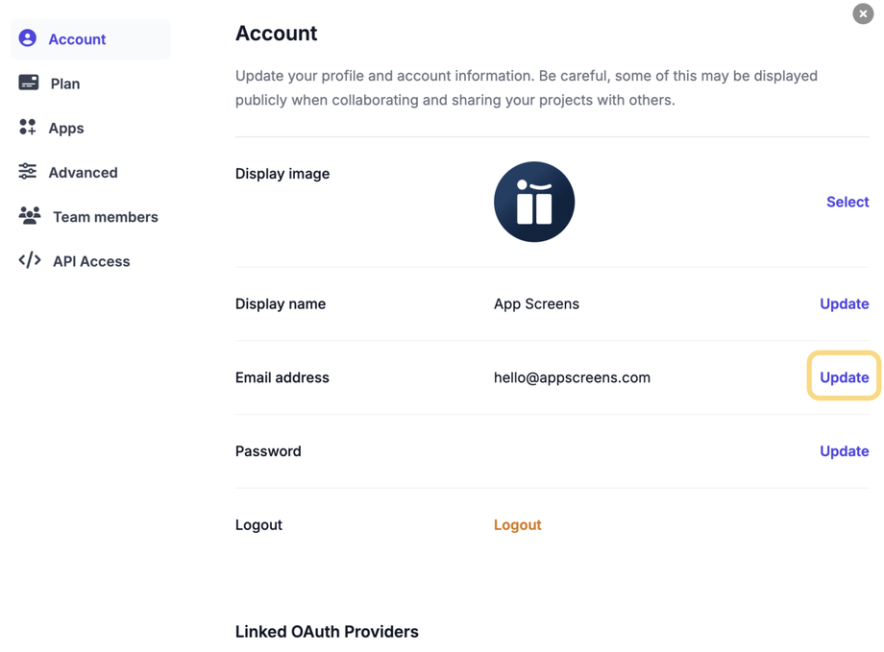Image resolution: width=884 pixels, height=652 pixels.
Task: Click the Plan card icon
Action: [x=29, y=83]
